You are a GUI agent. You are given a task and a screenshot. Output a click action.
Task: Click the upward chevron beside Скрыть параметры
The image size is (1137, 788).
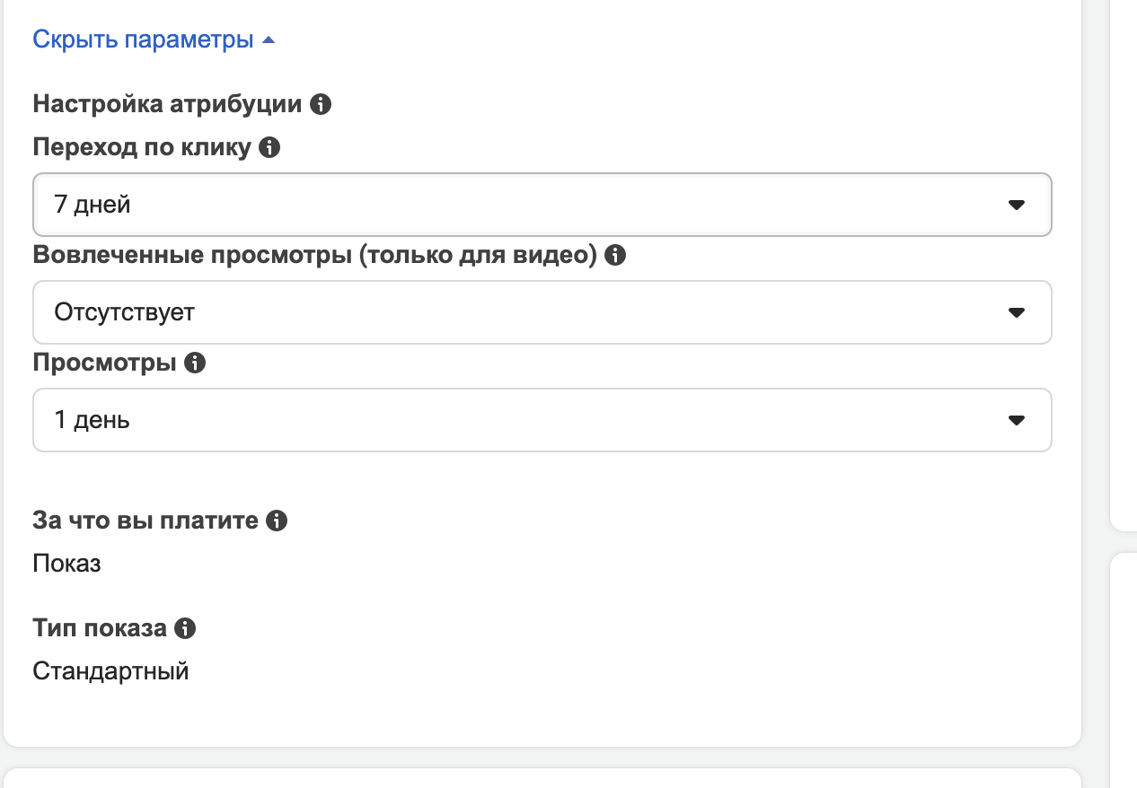pyautogui.click(x=268, y=39)
